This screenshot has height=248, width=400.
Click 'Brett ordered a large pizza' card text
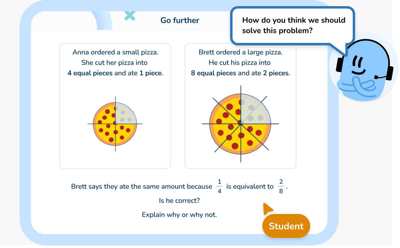point(241,52)
